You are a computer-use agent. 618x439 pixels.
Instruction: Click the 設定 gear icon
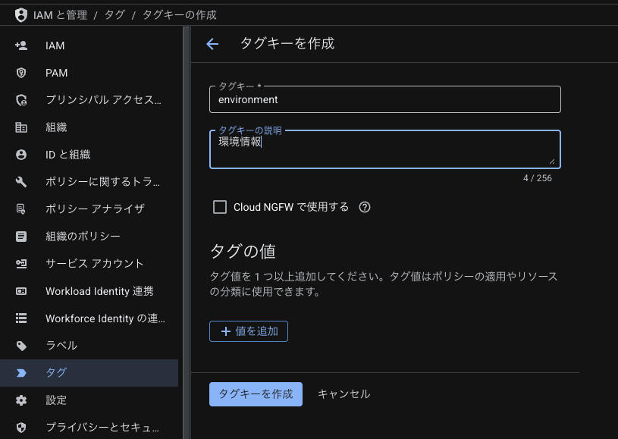click(x=21, y=400)
